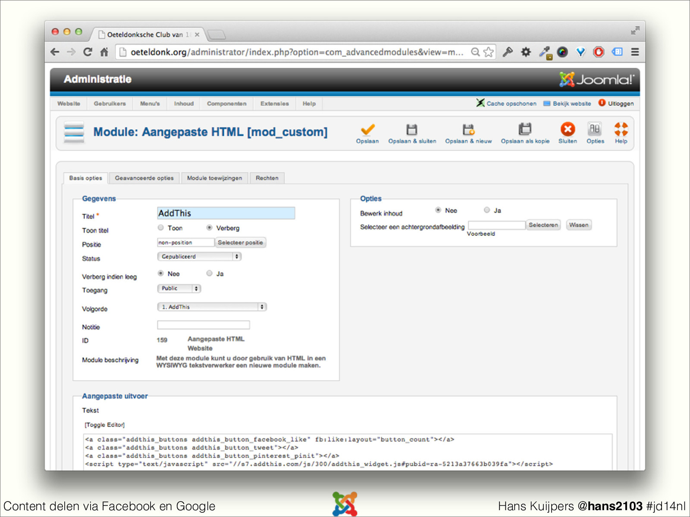Open the Volgorde 1. AddThis dropdown

coord(212,307)
